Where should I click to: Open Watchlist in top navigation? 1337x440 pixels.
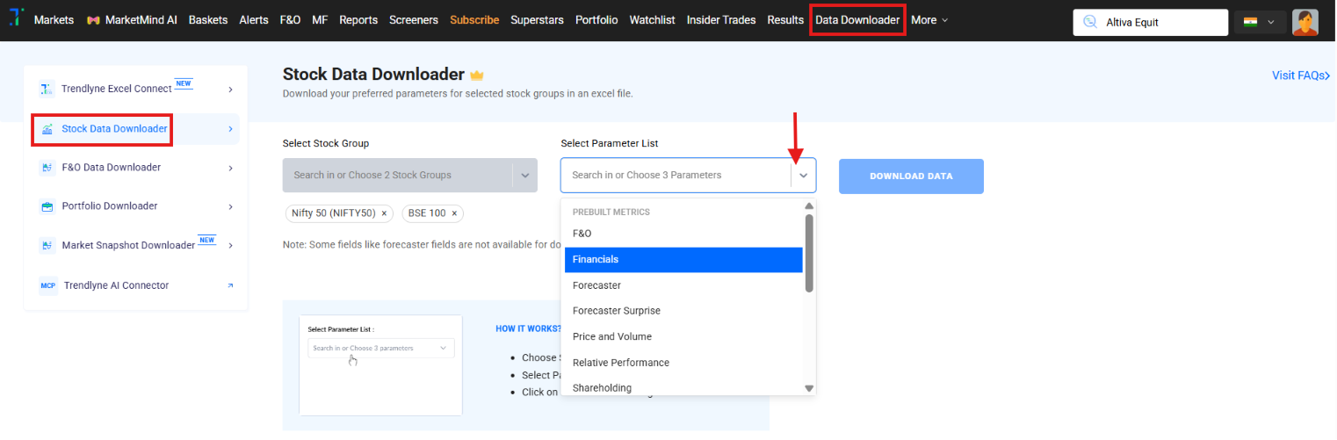652,19
